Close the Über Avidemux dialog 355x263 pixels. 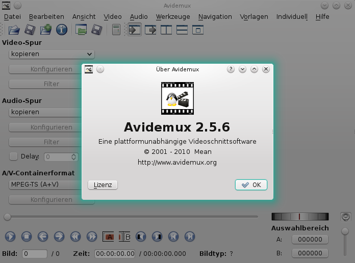(x=266, y=69)
